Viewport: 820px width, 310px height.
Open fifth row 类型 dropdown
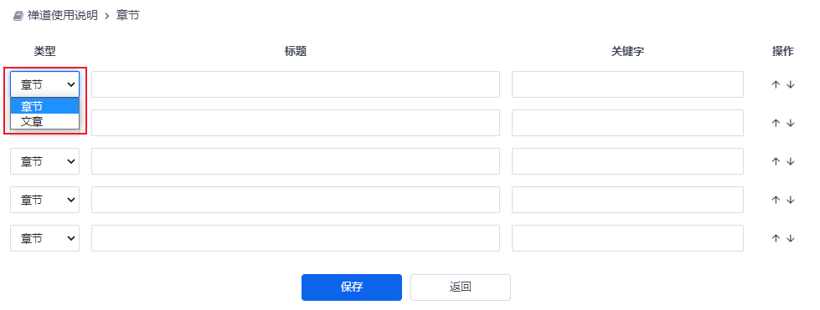coord(45,238)
